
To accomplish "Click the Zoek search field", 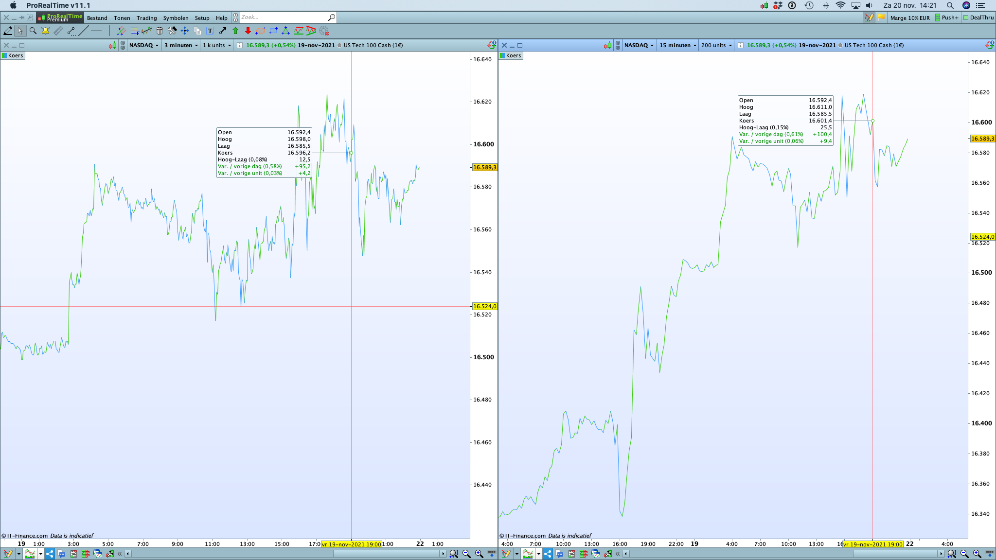I will 282,17.
